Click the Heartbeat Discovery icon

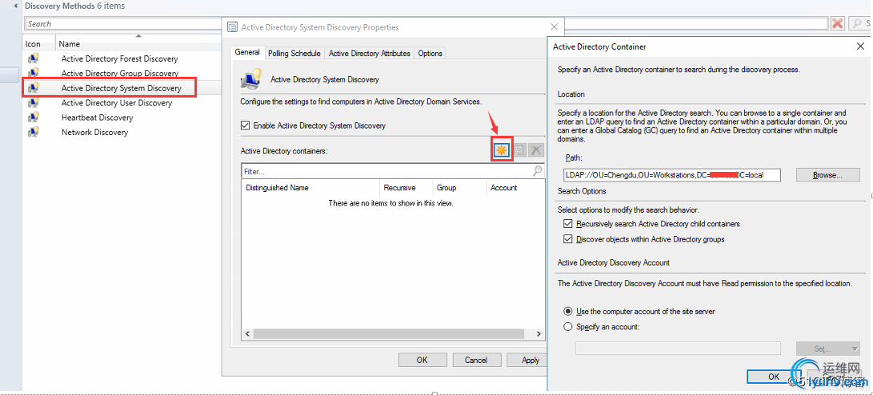point(34,118)
